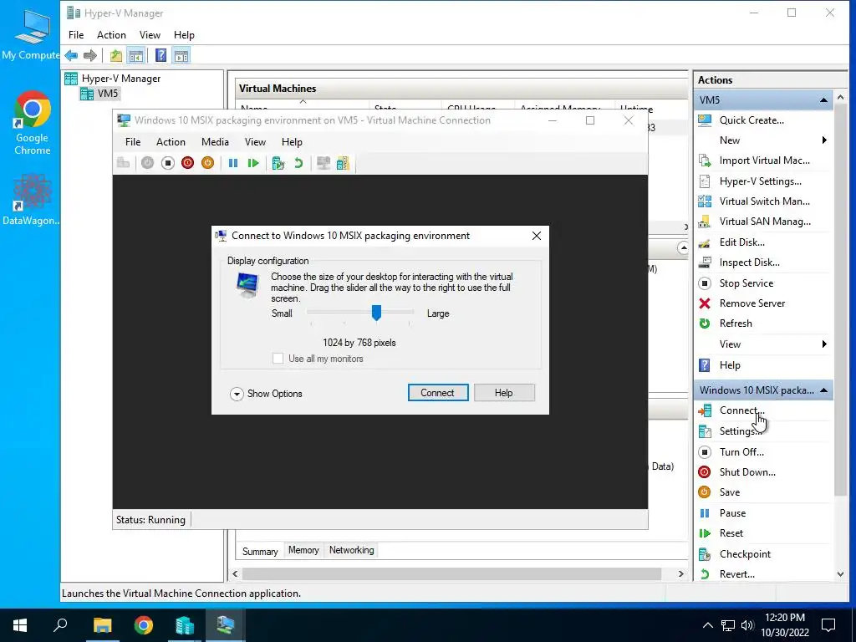Screen dimensions: 856x642
Task: Click the green Reset icon in VM Connection toolbar
Action: click(252, 163)
